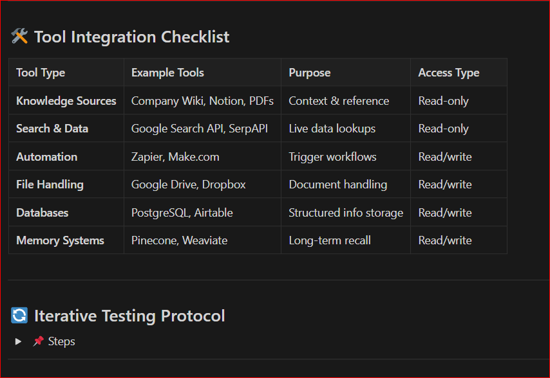Click the Search & Data cell
550x378 pixels.
52,129
